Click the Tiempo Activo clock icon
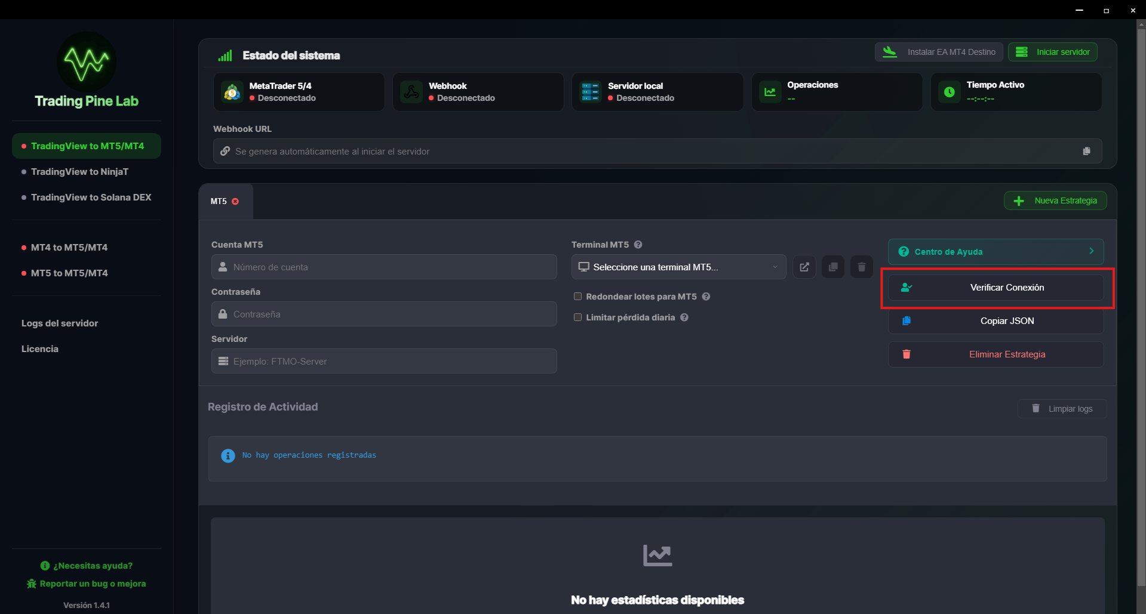Screen dimensions: 1146x614 949,91
